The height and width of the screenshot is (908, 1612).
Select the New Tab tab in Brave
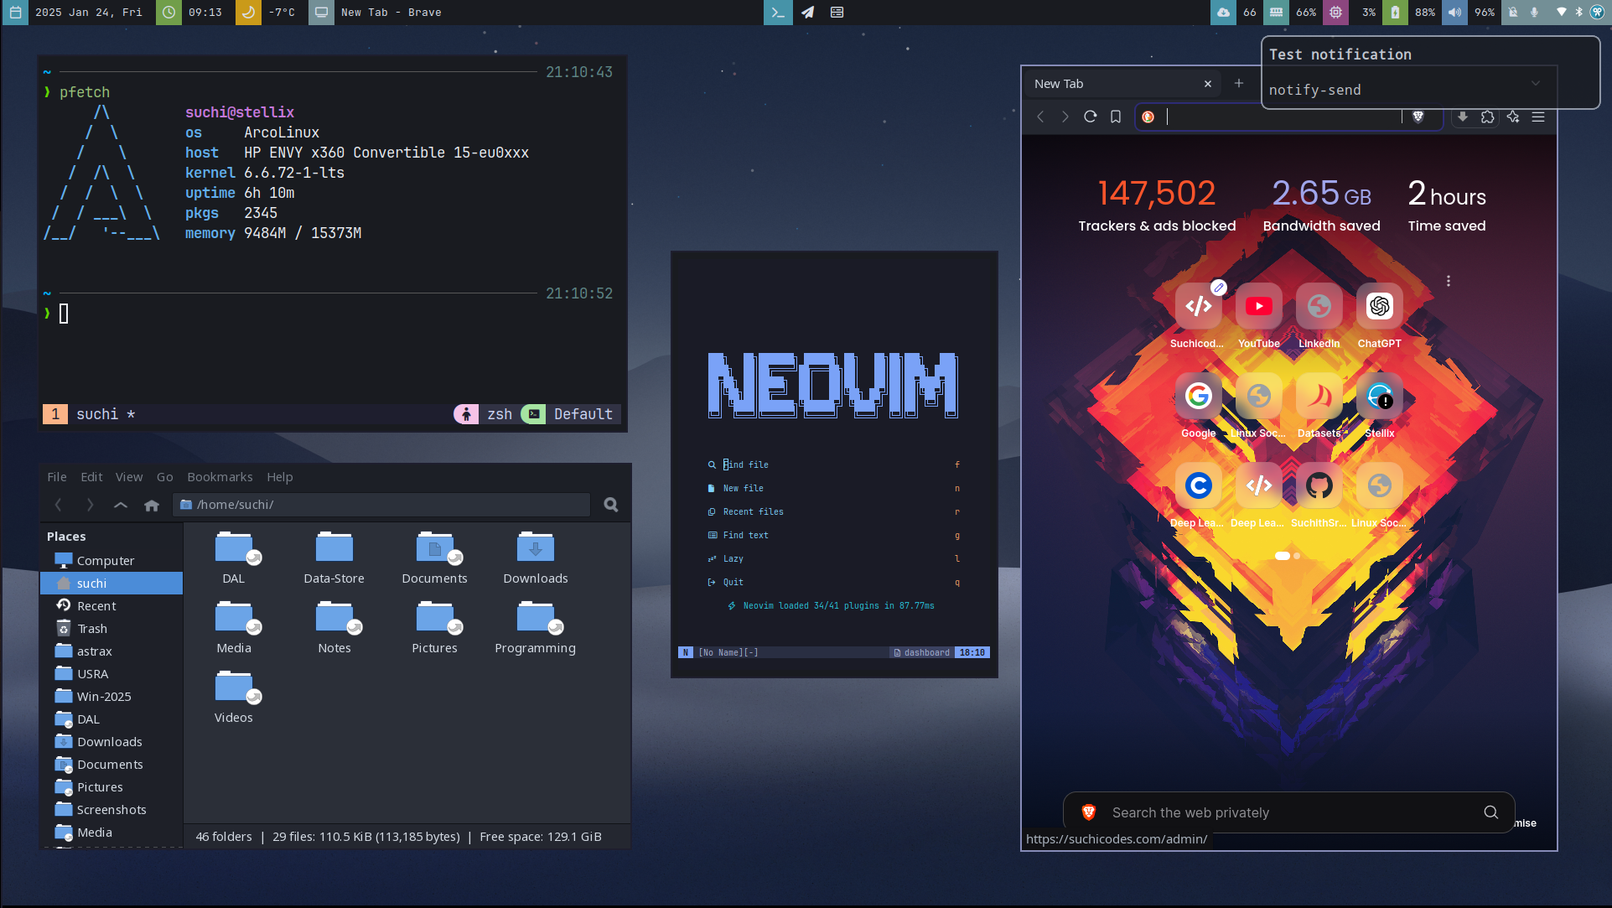click(1123, 83)
